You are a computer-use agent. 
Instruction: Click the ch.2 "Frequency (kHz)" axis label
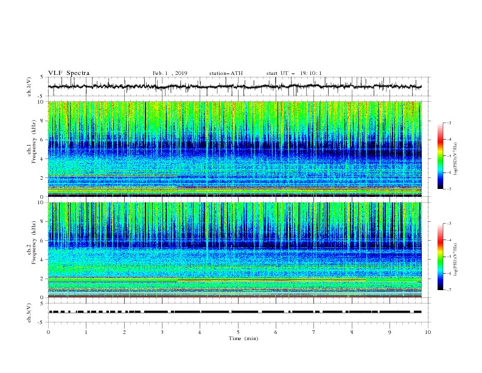(34, 242)
